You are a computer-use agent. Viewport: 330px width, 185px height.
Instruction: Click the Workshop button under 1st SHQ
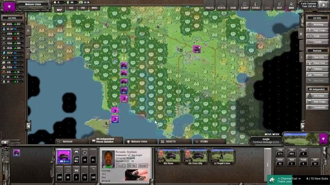tap(317, 25)
